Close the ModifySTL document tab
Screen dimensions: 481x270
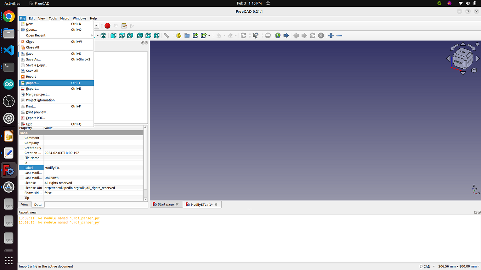216,205
